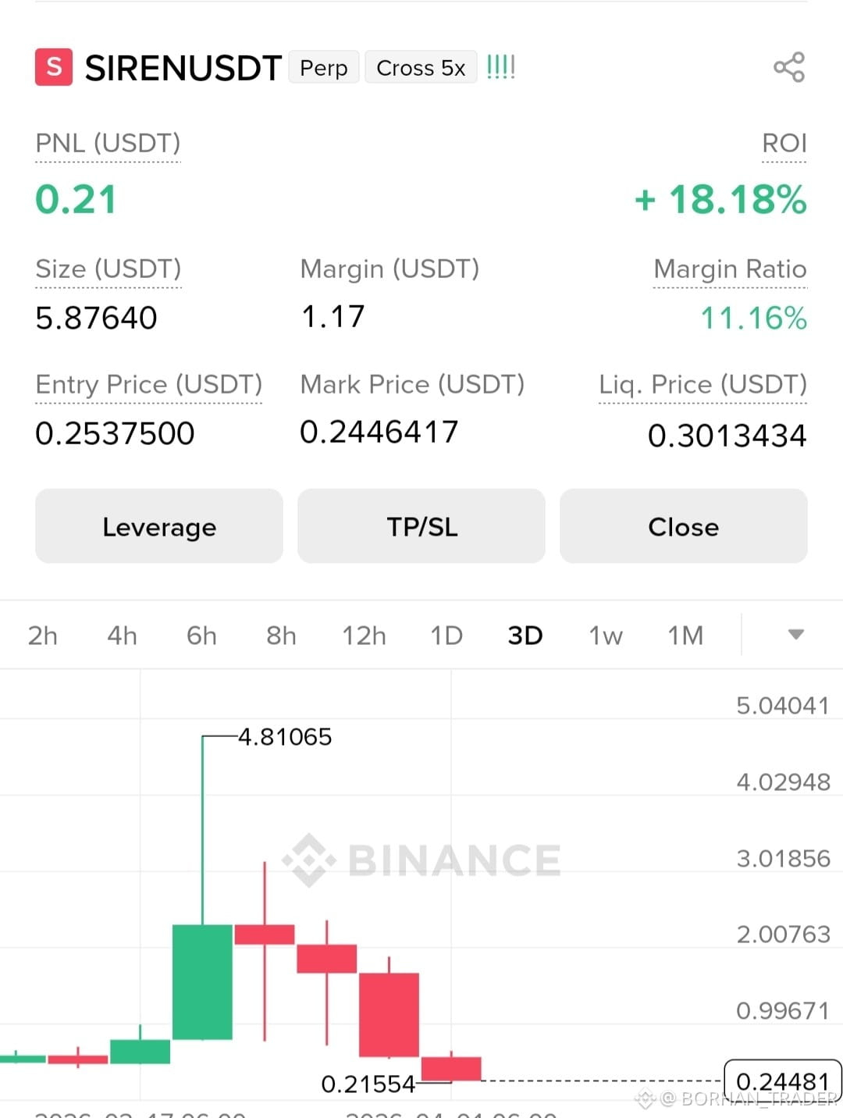The width and height of the screenshot is (843, 1118).
Task: Close the SIRENUSDT position
Action: 684,526
